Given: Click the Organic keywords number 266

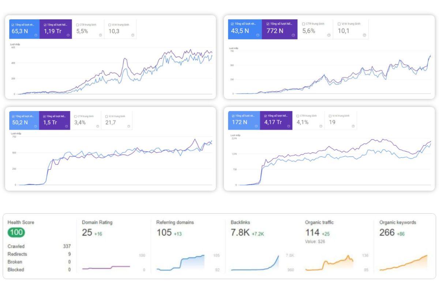Looking at the screenshot, I should [x=387, y=233].
